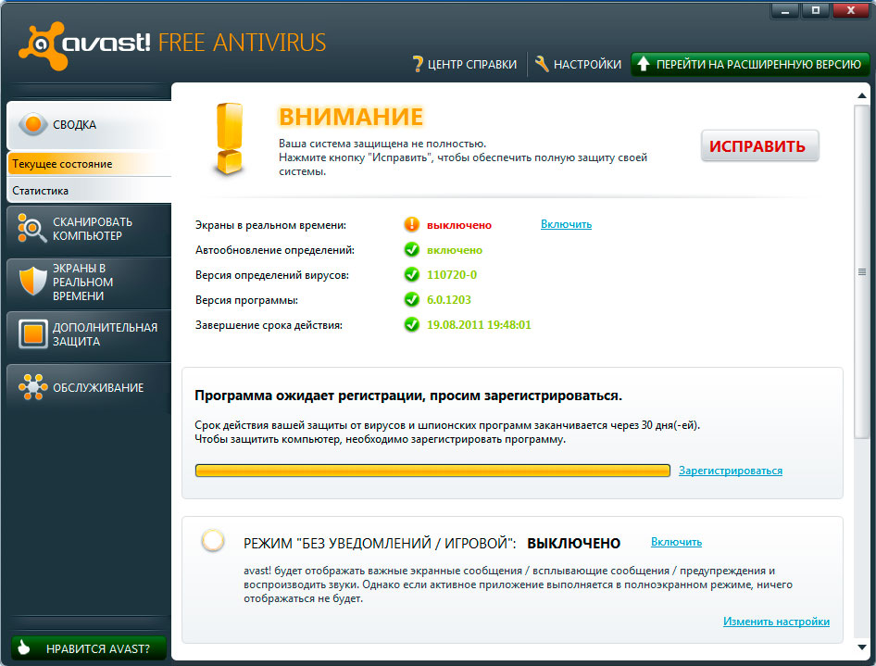The height and width of the screenshot is (666, 876).
Task: Click the avast! logo icon
Action: pyautogui.click(x=39, y=43)
